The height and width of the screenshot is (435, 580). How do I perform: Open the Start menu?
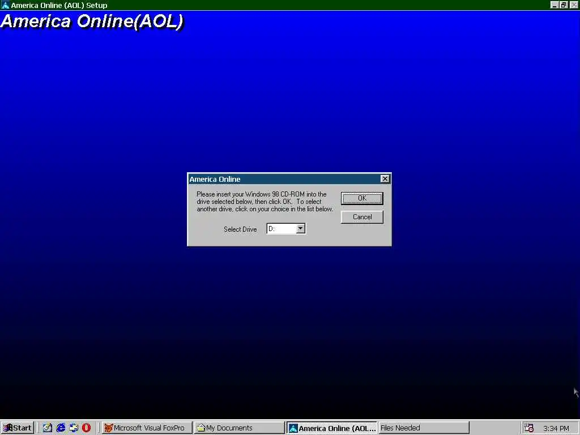(x=18, y=428)
